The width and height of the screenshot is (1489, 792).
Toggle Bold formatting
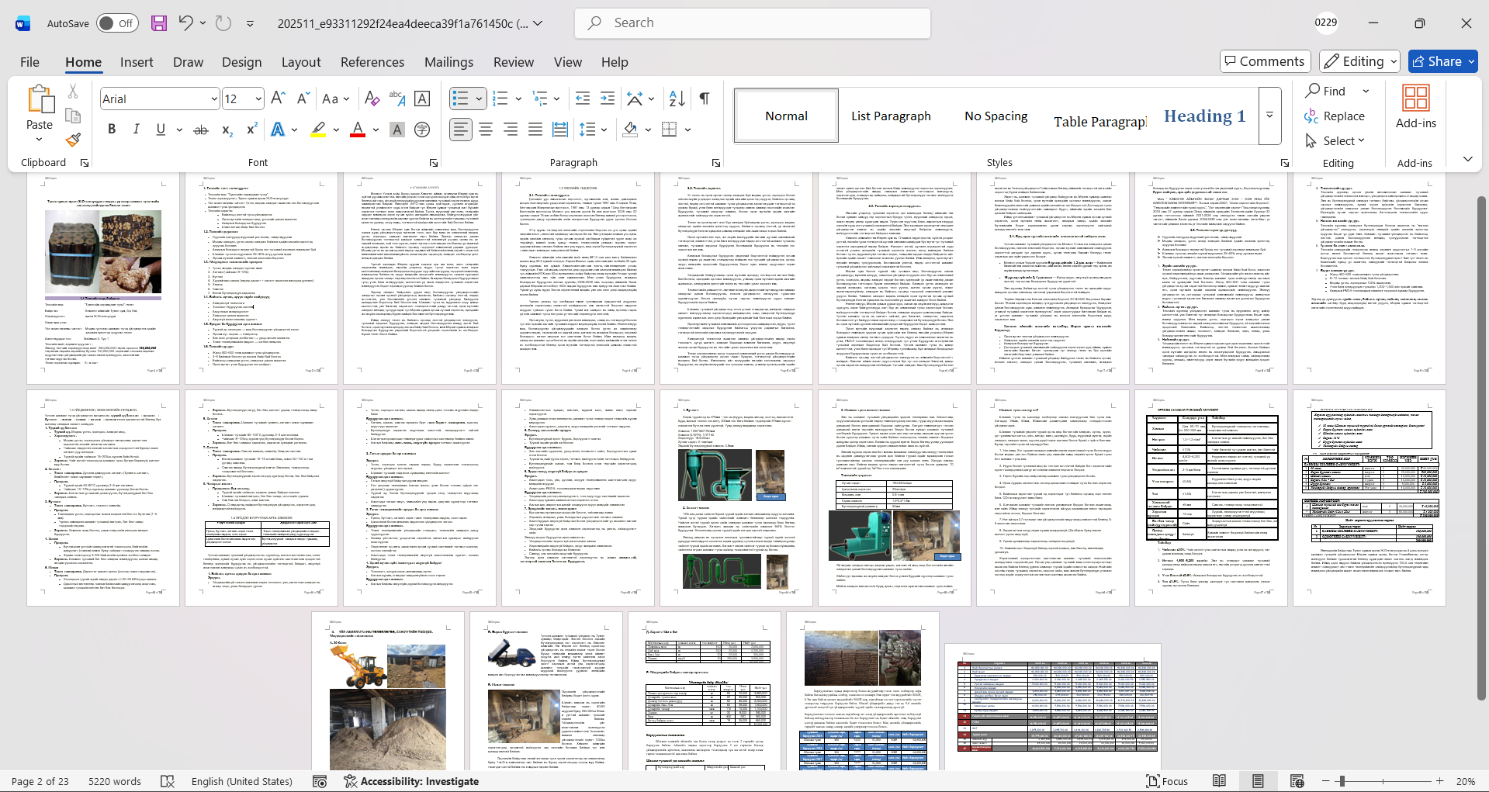point(112,130)
